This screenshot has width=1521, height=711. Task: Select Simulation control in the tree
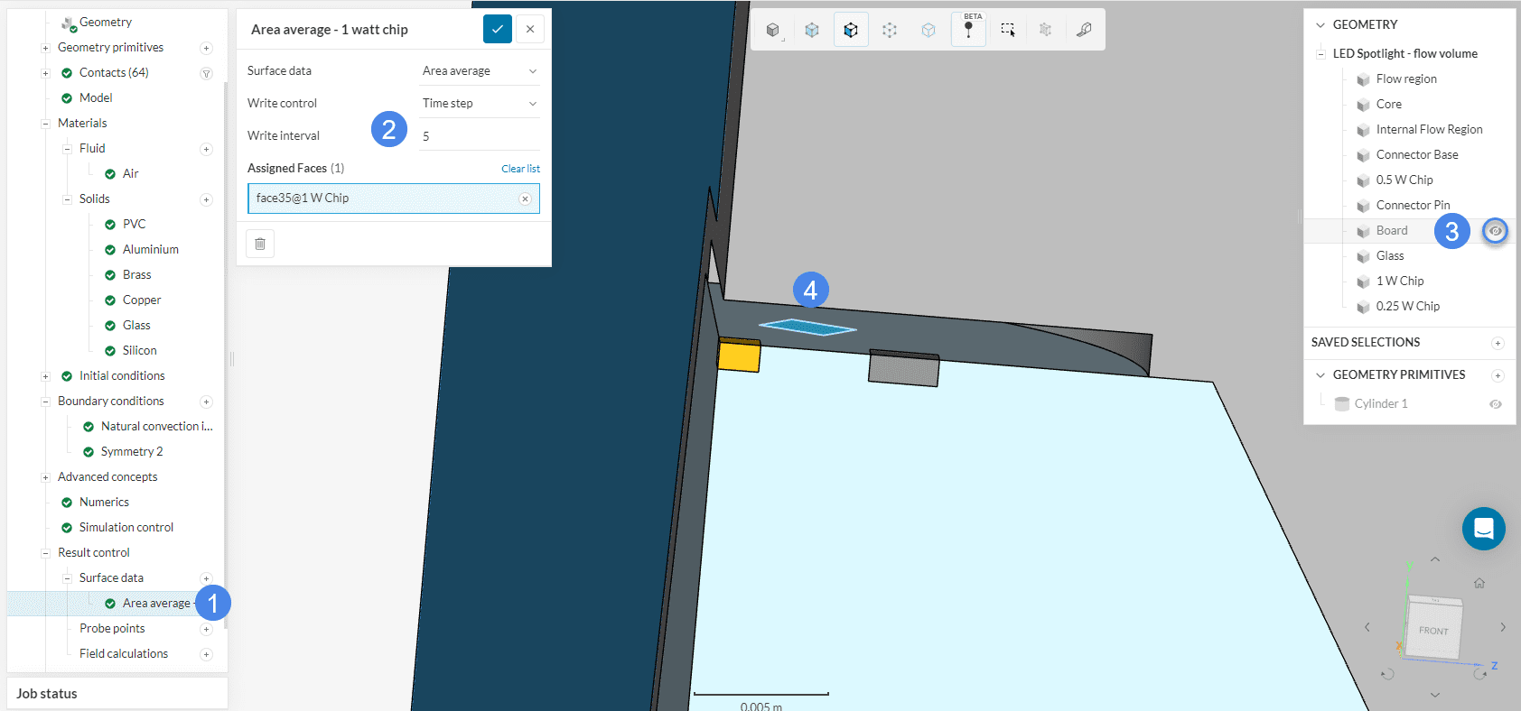(126, 528)
